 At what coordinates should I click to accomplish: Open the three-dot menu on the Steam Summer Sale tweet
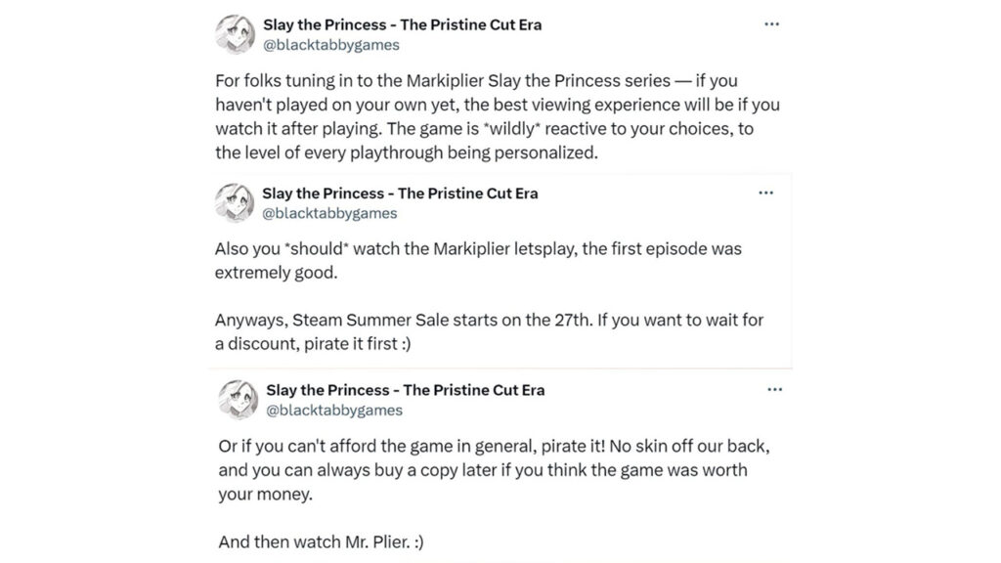pyautogui.click(x=766, y=193)
